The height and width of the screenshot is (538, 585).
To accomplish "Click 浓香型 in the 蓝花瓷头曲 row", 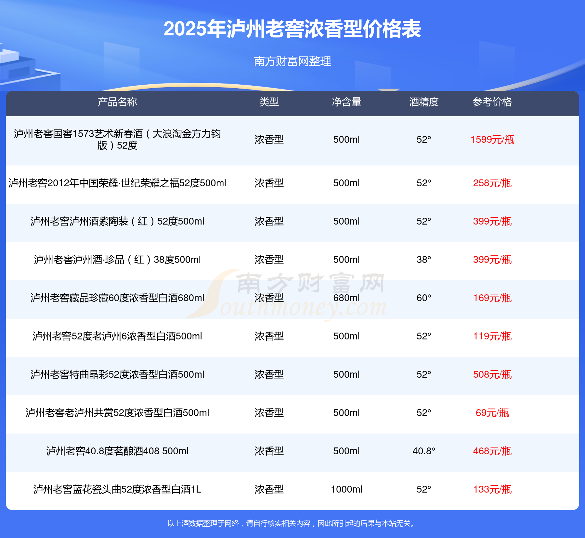I will click(269, 489).
